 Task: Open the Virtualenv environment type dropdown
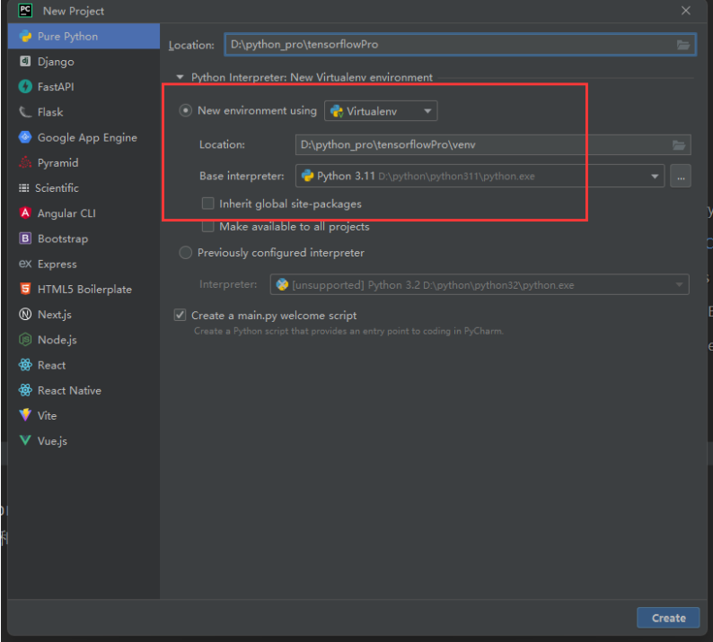[x=381, y=111]
